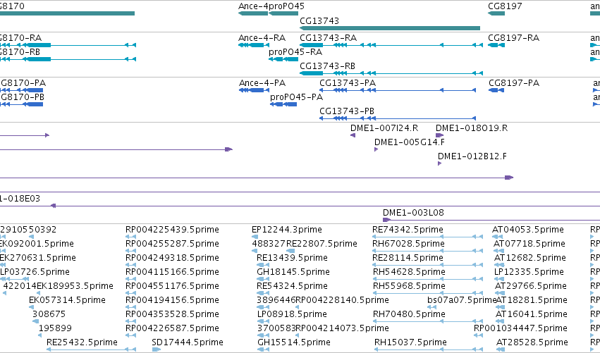The image size is (600, 353).
Task: Select the EK057314.5prime EST label
Action: [x=68, y=300]
